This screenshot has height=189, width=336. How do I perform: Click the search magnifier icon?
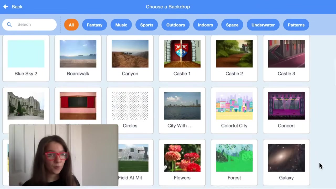[9, 25]
